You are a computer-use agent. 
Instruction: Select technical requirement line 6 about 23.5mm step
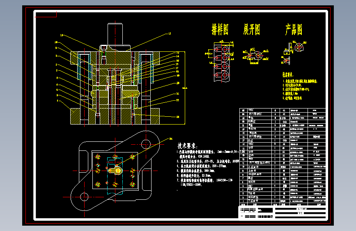coord(194,176)
